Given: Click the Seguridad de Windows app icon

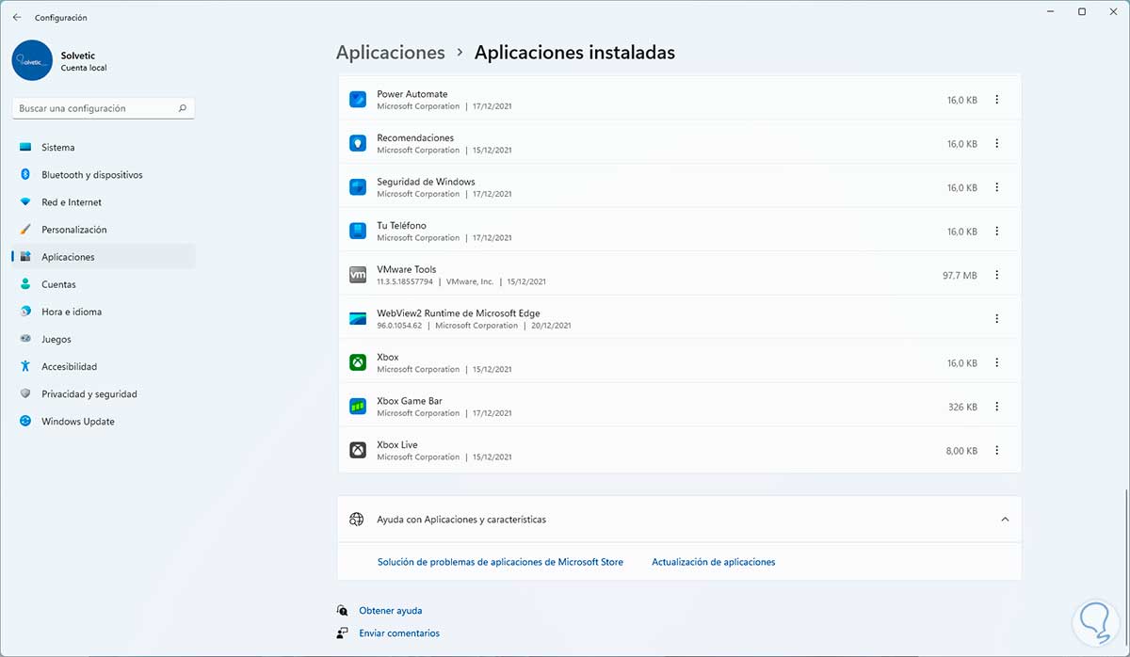Looking at the screenshot, I should coord(358,187).
